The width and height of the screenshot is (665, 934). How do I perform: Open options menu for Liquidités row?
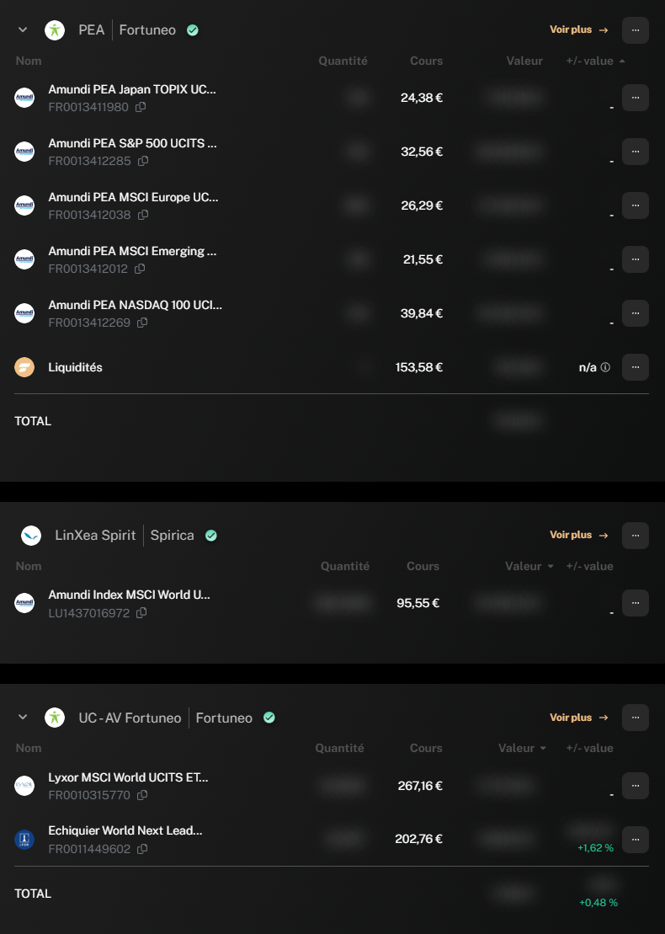pos(636,367)
